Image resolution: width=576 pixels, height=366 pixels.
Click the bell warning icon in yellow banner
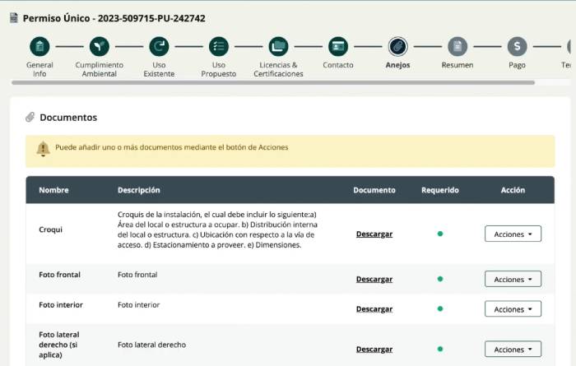43,149
